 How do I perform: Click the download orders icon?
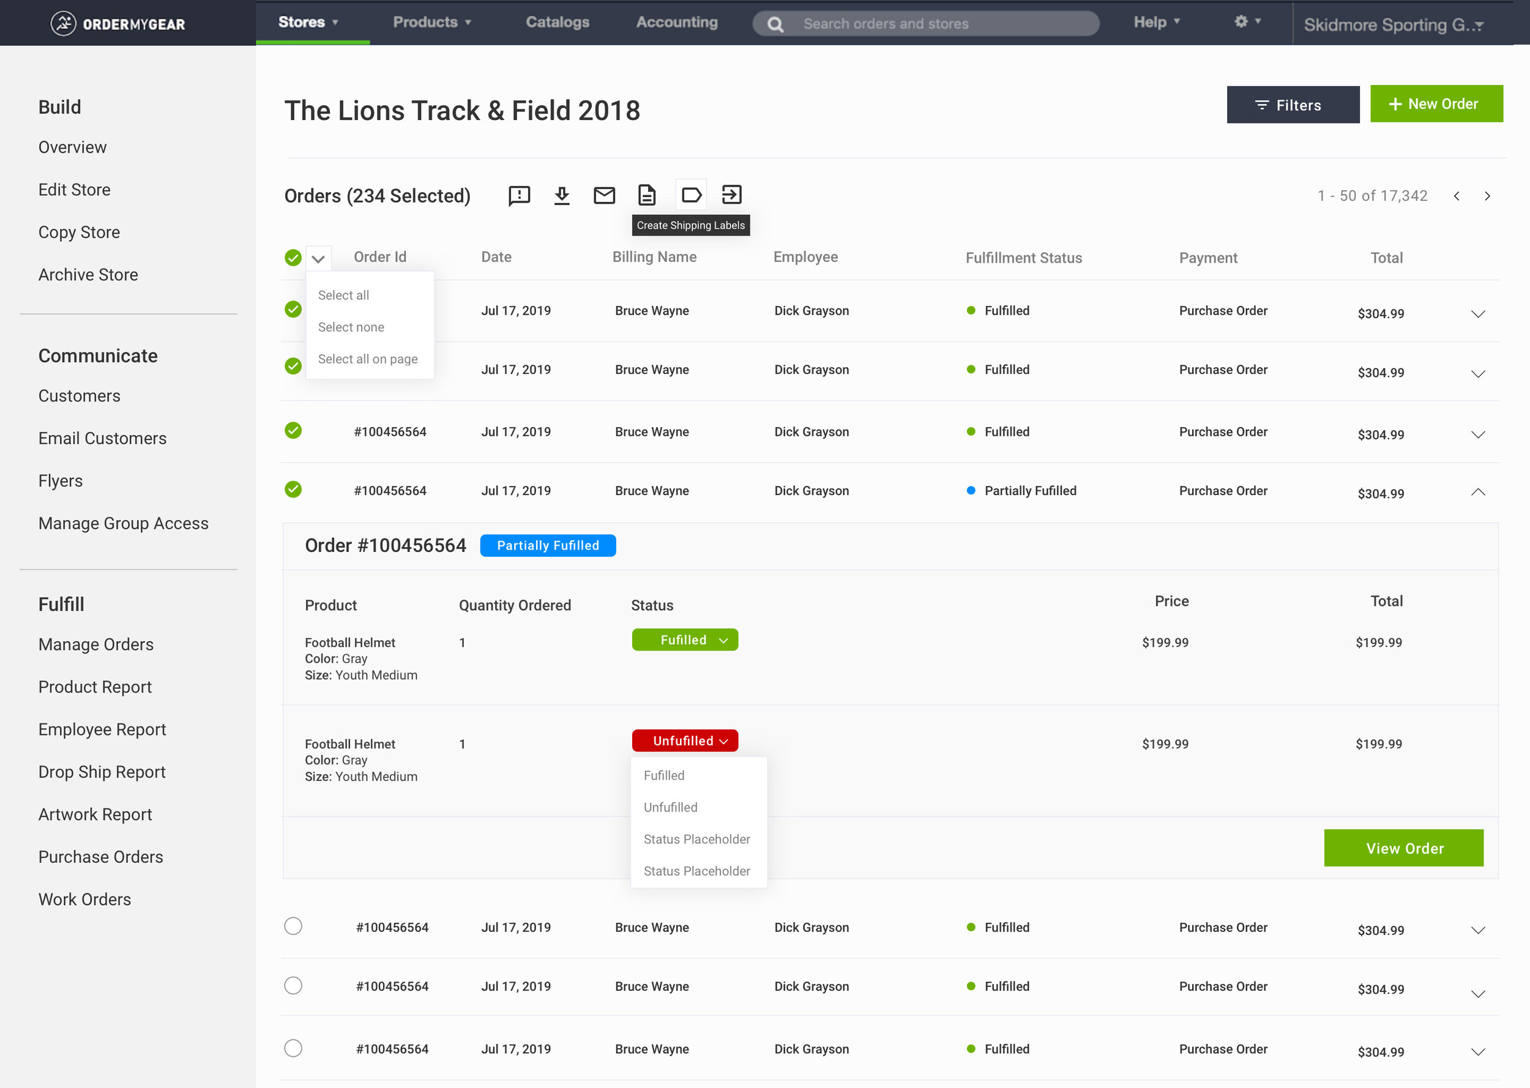[562, 195]
